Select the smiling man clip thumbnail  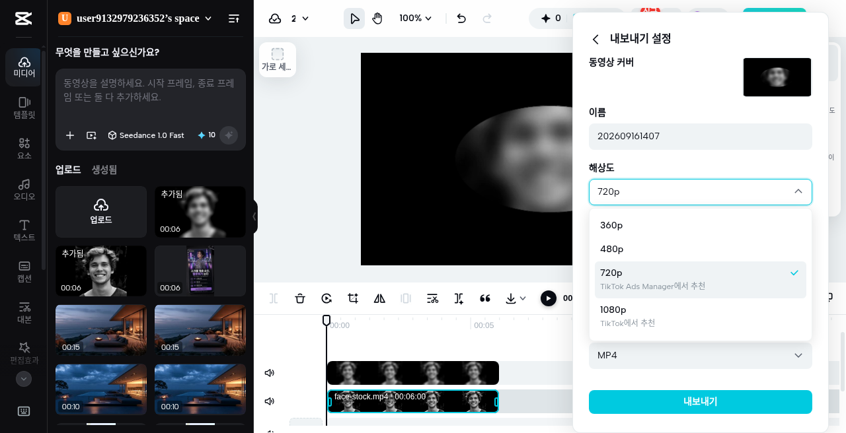pos(101,271)
